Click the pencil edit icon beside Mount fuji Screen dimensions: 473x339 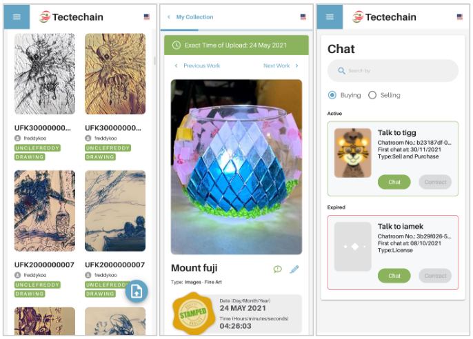[x=294, y=269]
